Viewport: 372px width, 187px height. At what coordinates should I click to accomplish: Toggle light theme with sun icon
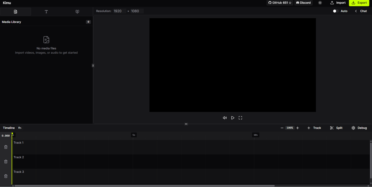(x=320, y=3)
